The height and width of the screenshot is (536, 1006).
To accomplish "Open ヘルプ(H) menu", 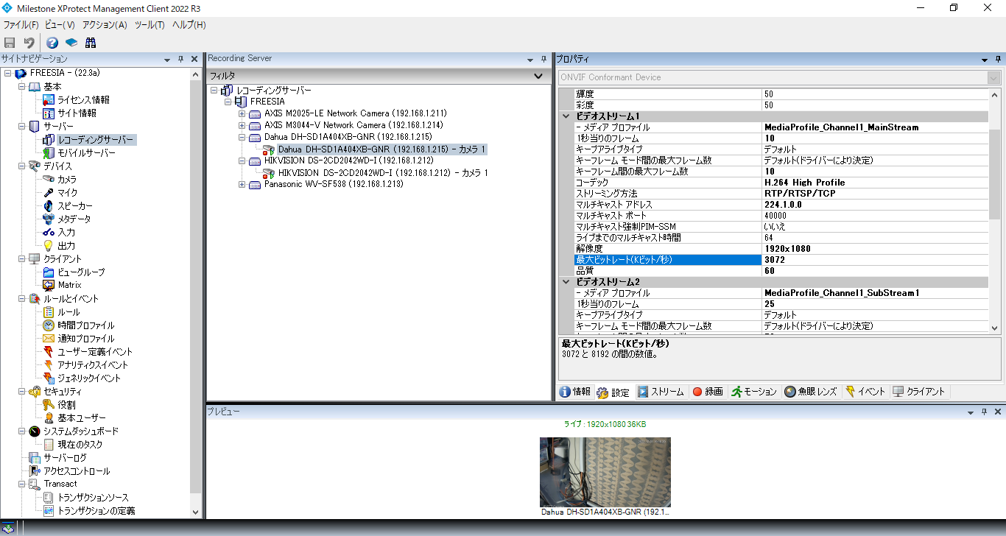I will pos(189,25).
